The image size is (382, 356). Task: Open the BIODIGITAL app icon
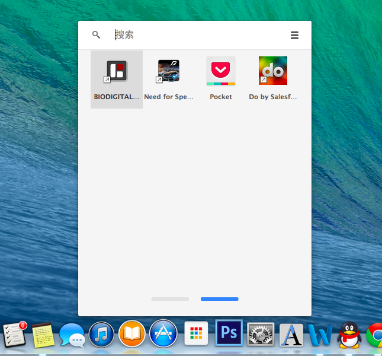pyautogui.click(x=117, y=71)
